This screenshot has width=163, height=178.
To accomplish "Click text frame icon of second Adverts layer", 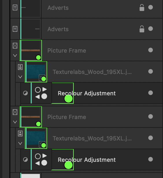I will click(x=15, y=29).
